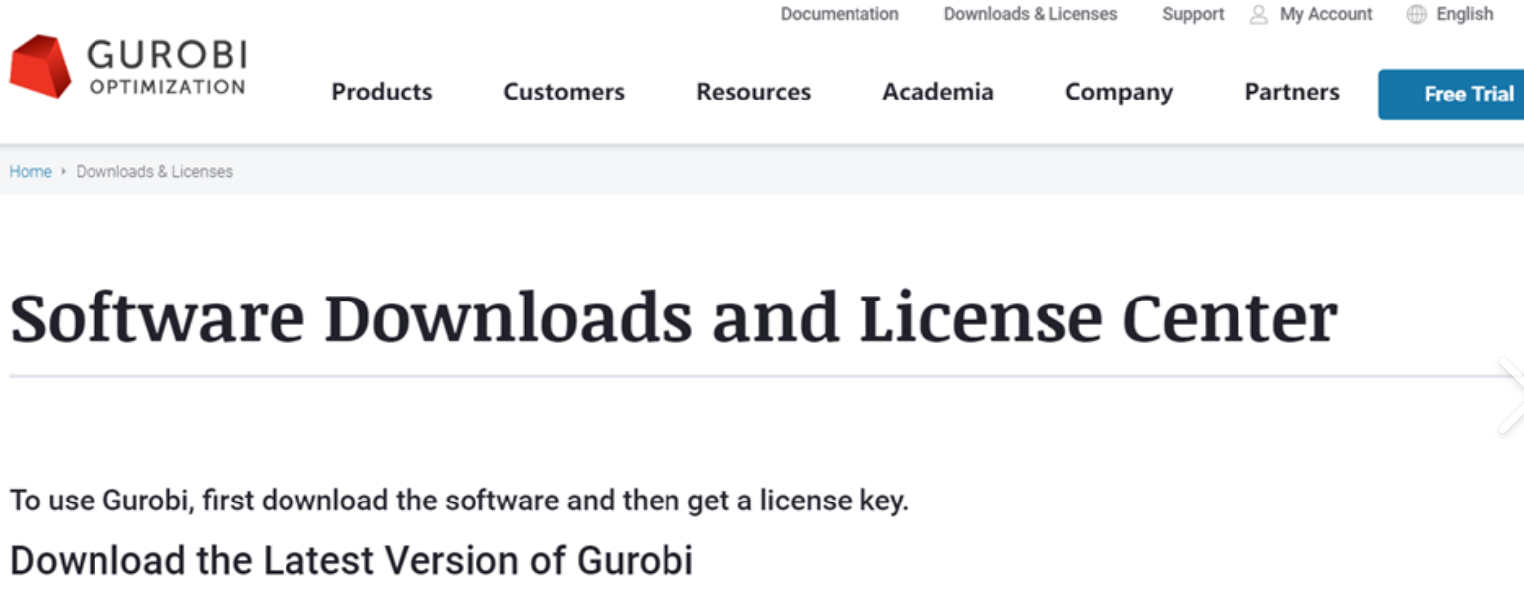Image resolution: width=1524 pixels, height=602 pixels.
Task: Visit the Support link
Action: click(1193, 14)
